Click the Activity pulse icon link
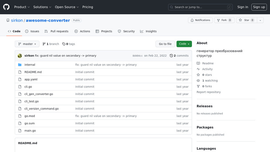The height and width of the screenshot is (152, 270). [198, 69]
